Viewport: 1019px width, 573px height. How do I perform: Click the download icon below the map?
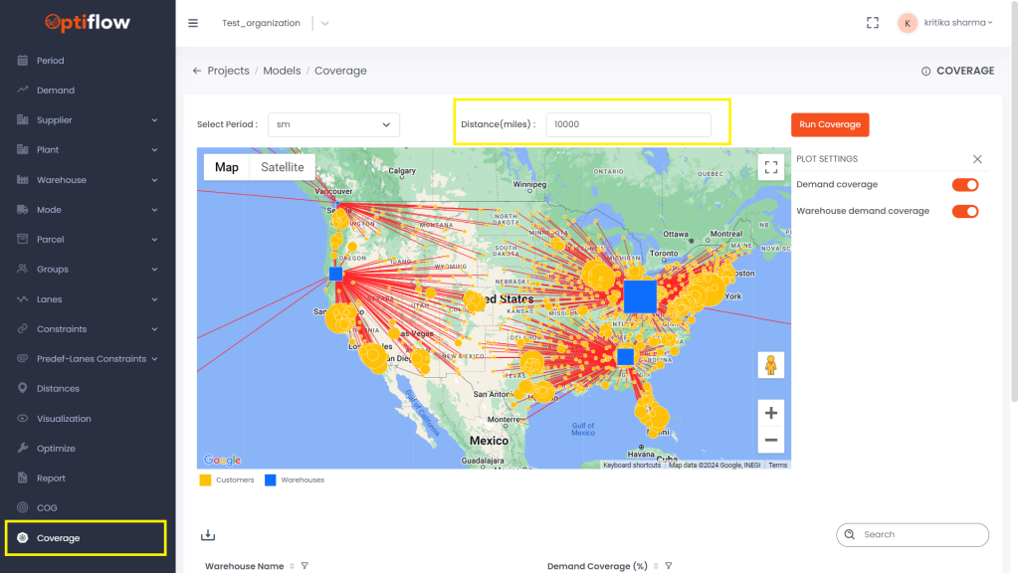pyautogui.click(x=208, y=535)
